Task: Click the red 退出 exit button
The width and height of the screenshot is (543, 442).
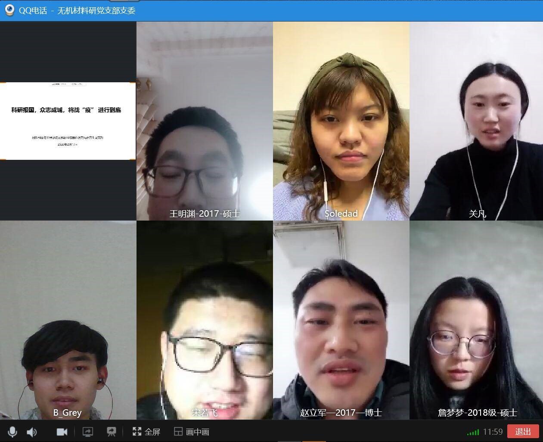Action: coord(523,432)
